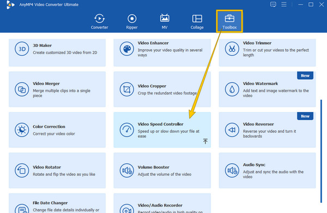Click the Video Reverser rewind icon
Screen dimensions: 327x213
point(232,130)
